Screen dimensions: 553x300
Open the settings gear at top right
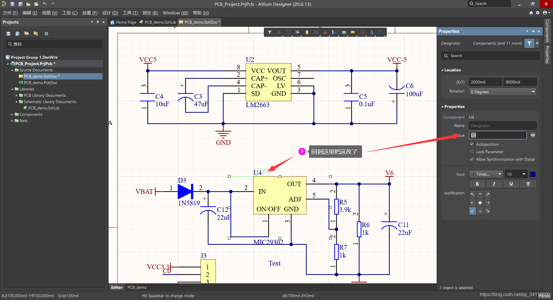coord(538,13)
